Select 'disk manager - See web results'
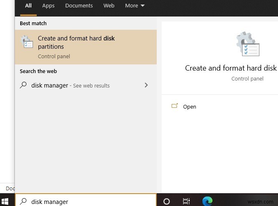The image size is (278, 206). pos(71,85)
